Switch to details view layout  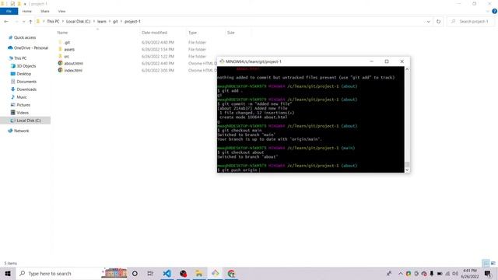(x=486, y=263)
